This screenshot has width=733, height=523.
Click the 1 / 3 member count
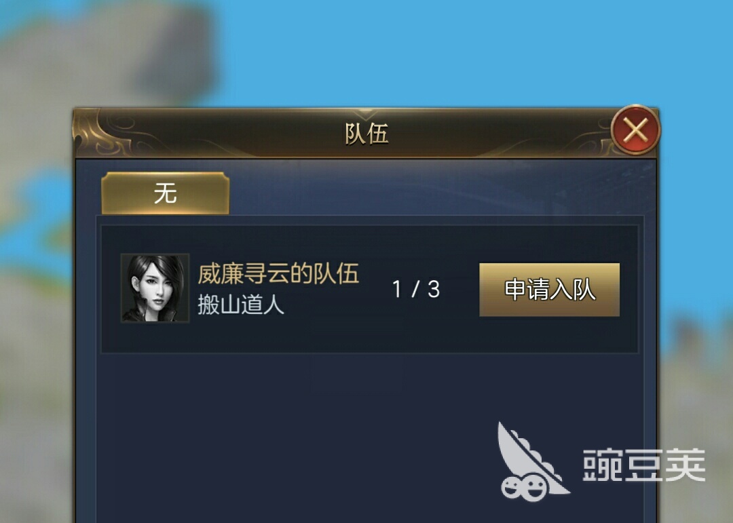415,289
